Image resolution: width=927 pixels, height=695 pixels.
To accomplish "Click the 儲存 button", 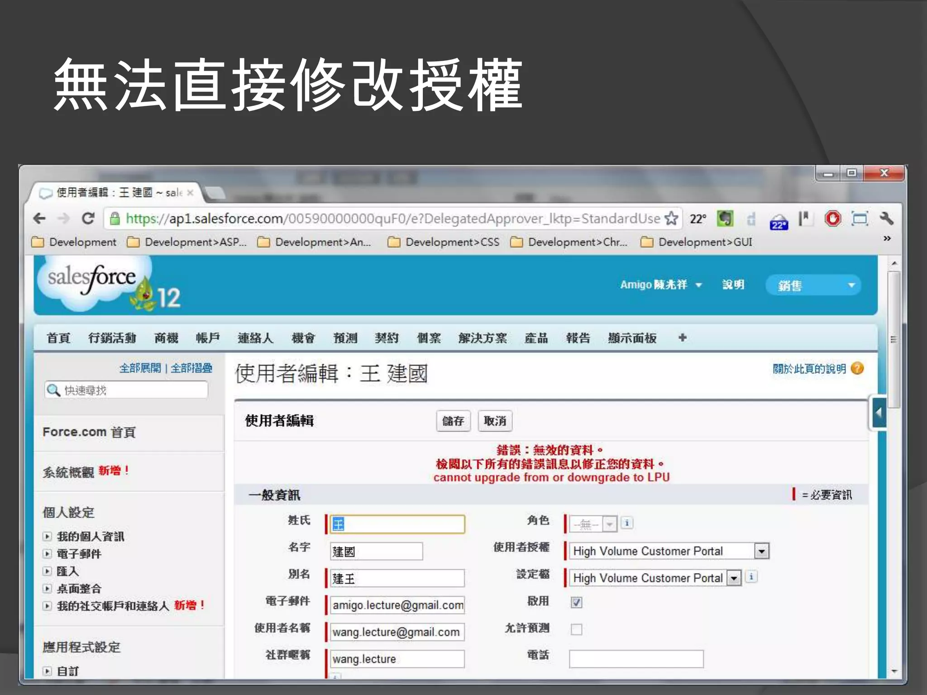I will click(453, 421).
